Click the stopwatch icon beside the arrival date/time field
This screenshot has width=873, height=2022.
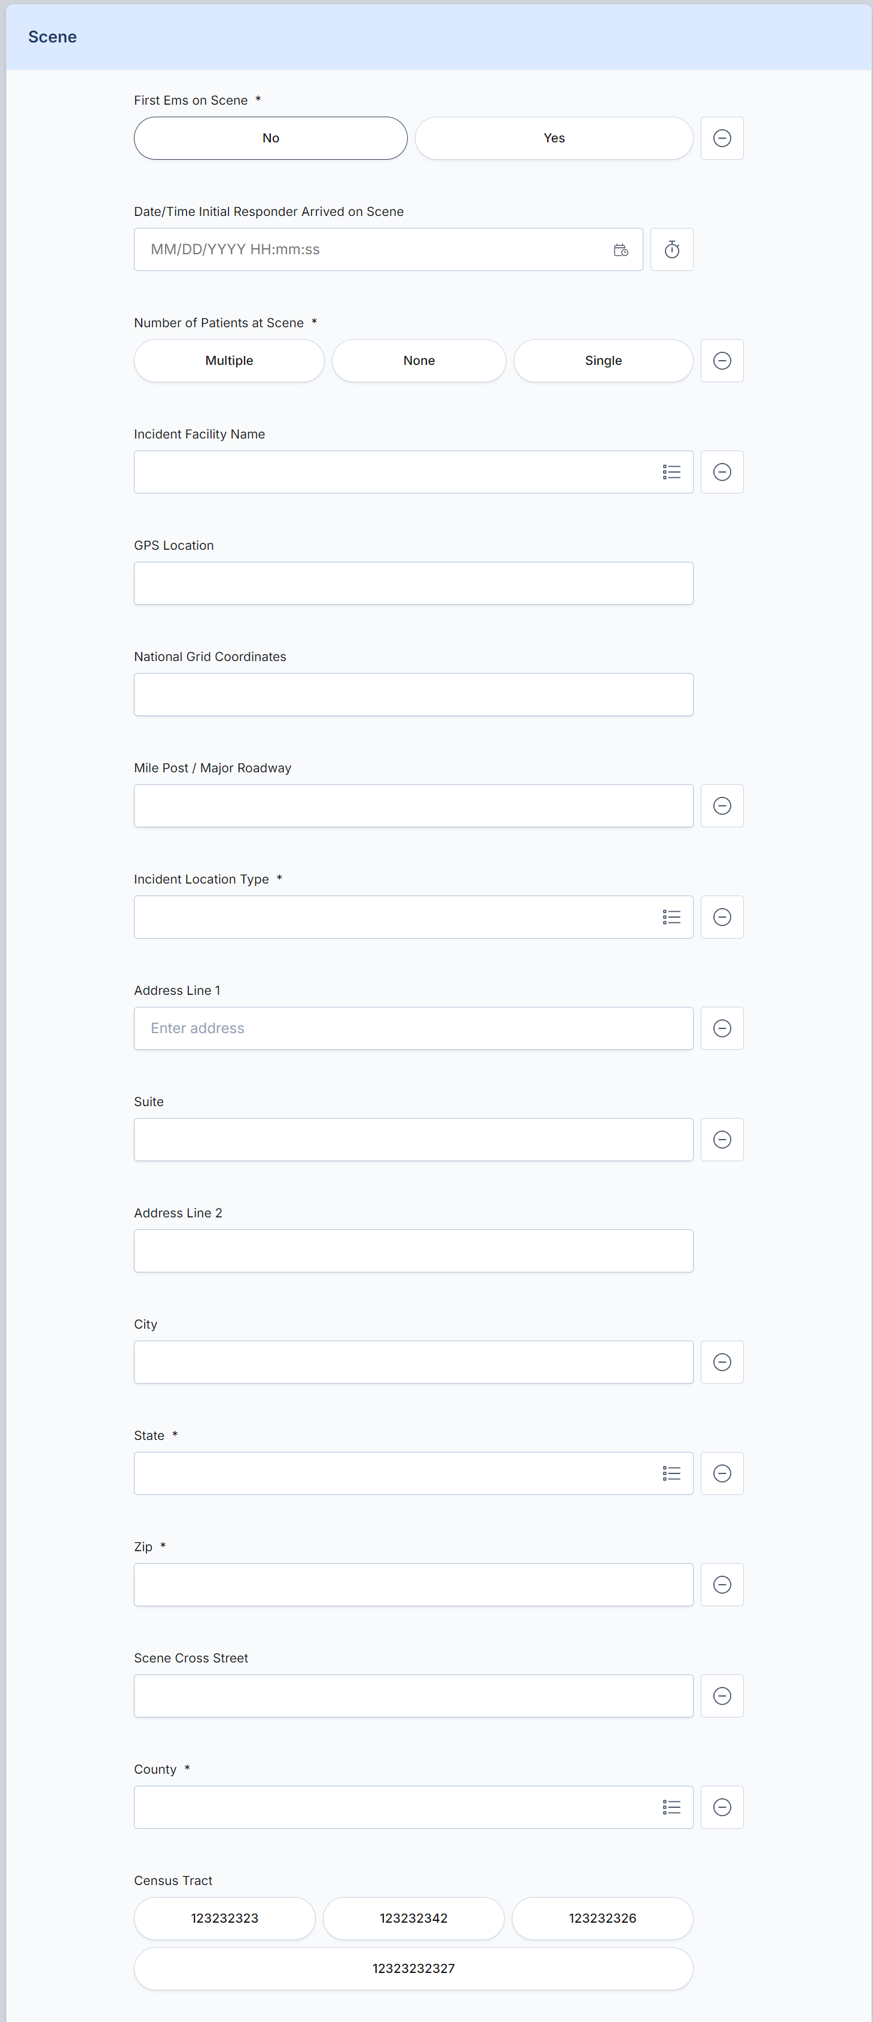(671, 249)
